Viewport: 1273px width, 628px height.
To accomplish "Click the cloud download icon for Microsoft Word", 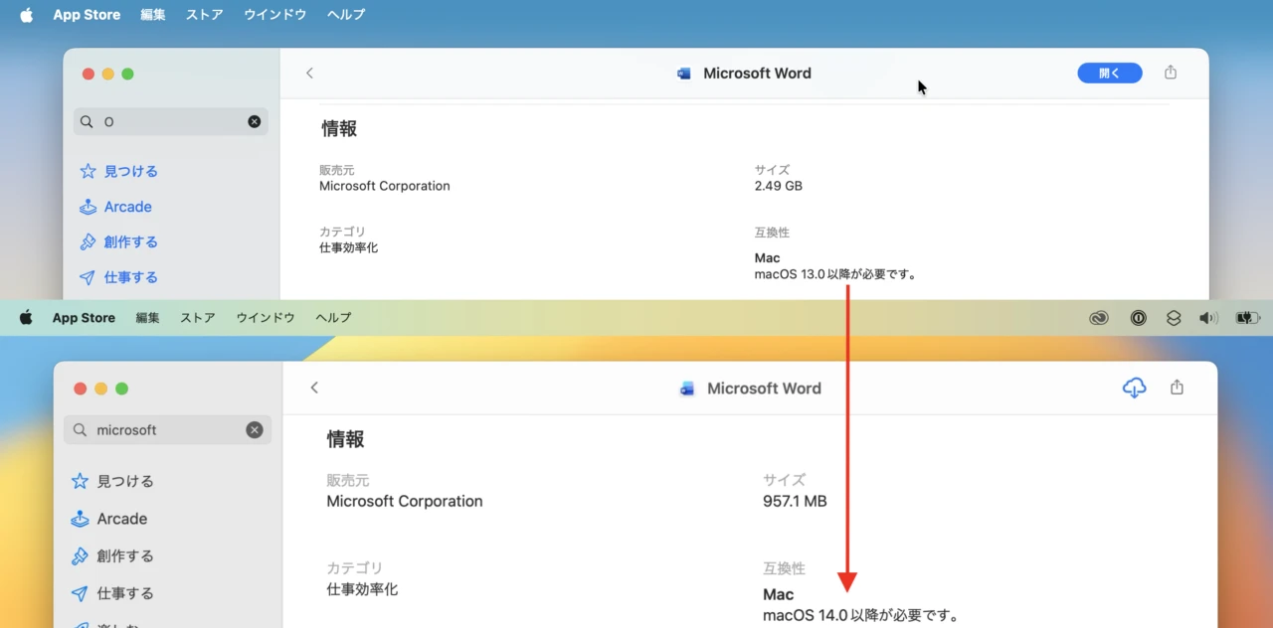I will pos(1134,388).
